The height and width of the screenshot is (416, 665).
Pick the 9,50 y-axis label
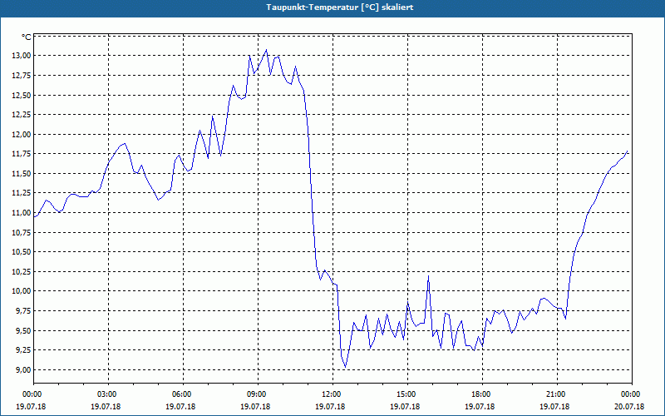click(x=23, y=330)
